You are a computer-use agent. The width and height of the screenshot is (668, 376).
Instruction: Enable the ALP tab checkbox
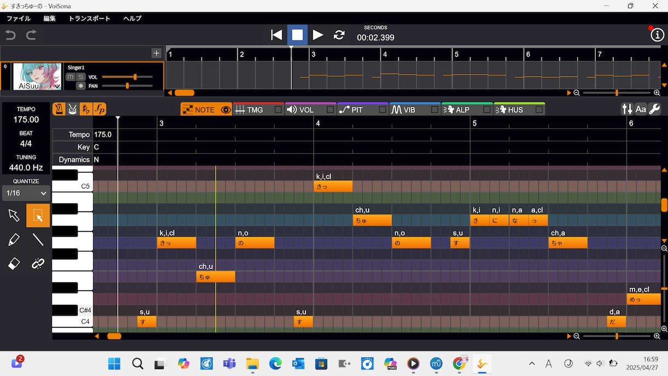tap(486, 110)
